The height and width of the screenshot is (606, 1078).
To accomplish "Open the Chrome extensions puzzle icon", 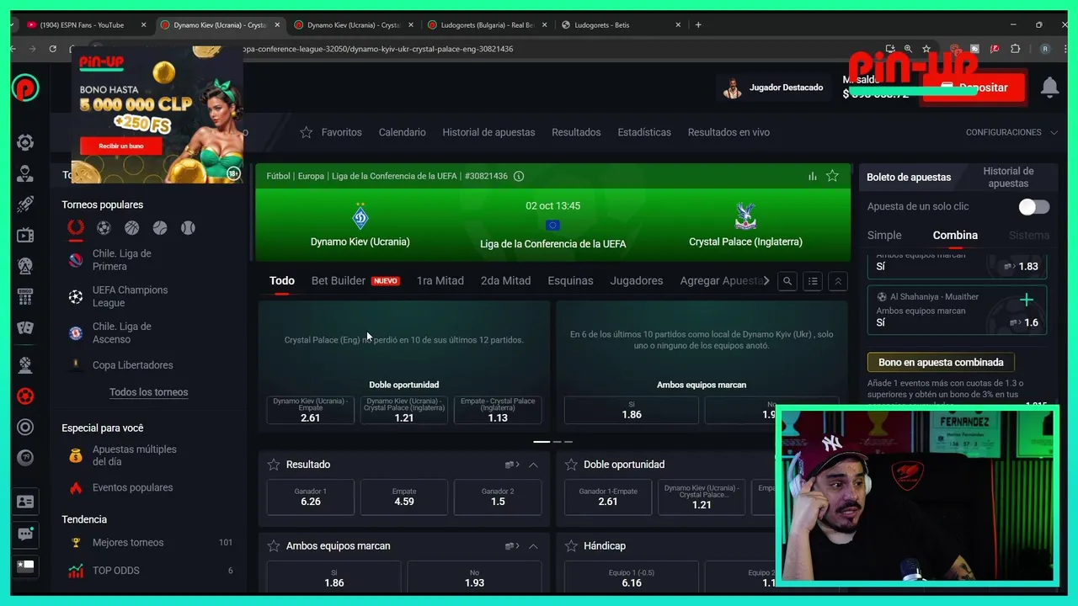I will tap(1015, 49).
